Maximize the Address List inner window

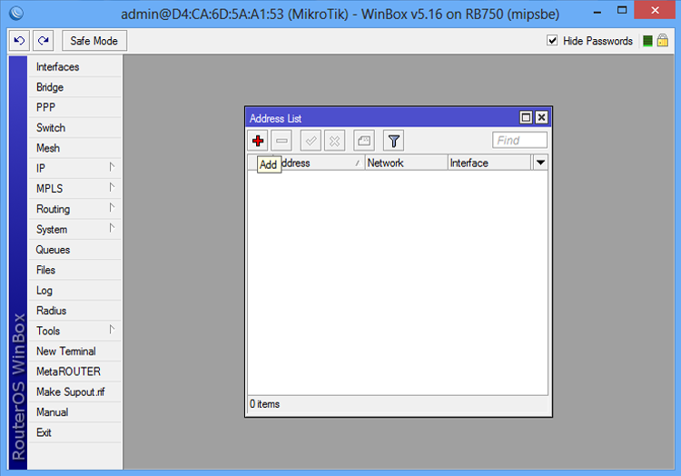pos(526,117)
